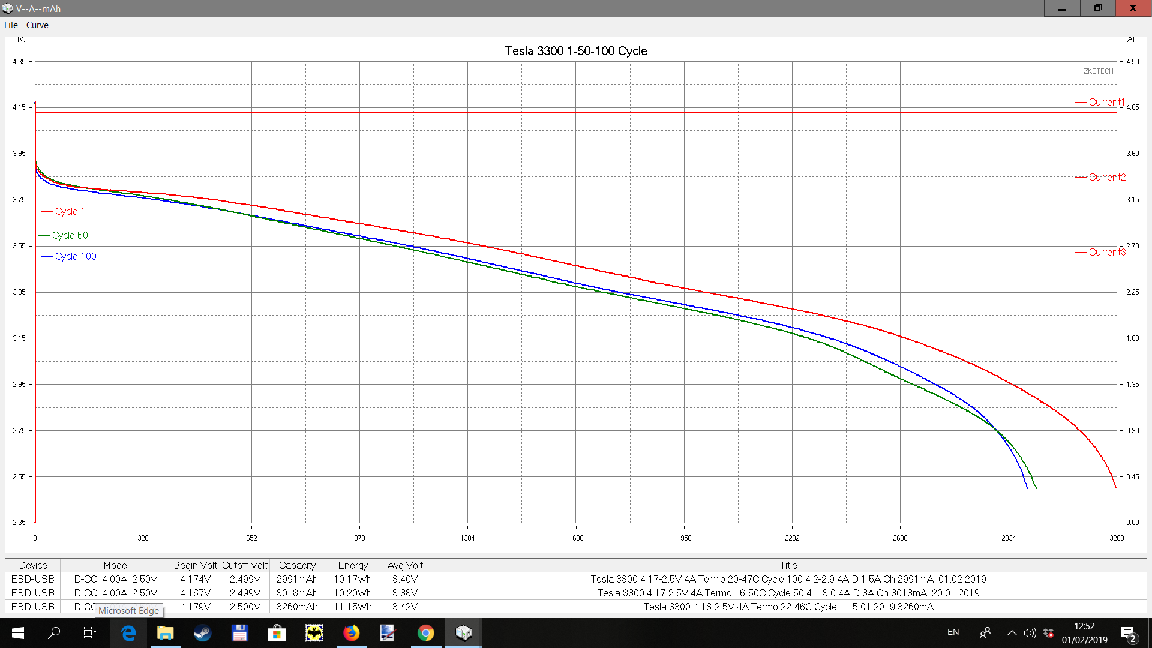This screenshot has width=1152, height=648.
Task: Click the Cycle 100 legend label
Action: [x=76, y=256]
